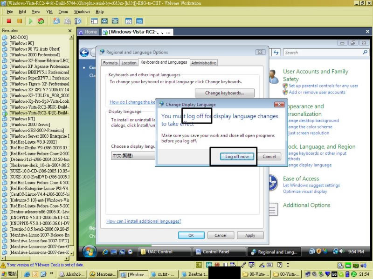Screen dimensions: 373x279
Task: Switch to the Location tab
Action: point(129,63)
